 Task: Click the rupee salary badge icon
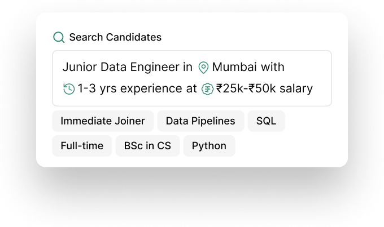[207, 89]
